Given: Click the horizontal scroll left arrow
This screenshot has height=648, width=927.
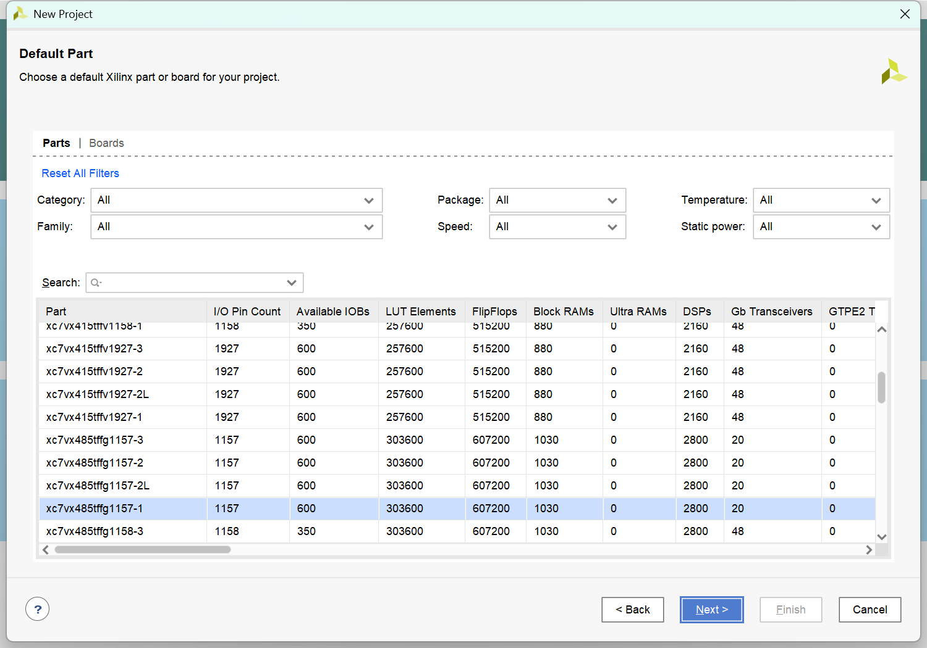Looking at the screenshot, I should click(46, 549).
